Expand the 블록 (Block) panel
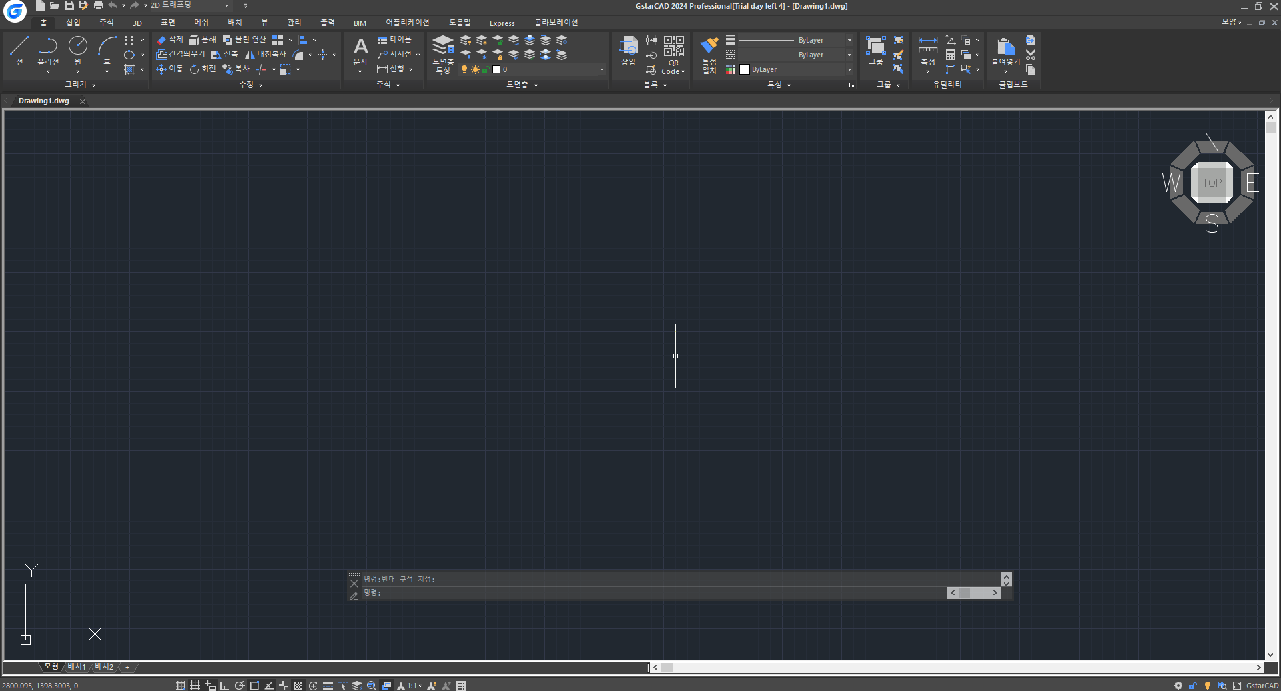1281x691 pixels. click(655, 85)
